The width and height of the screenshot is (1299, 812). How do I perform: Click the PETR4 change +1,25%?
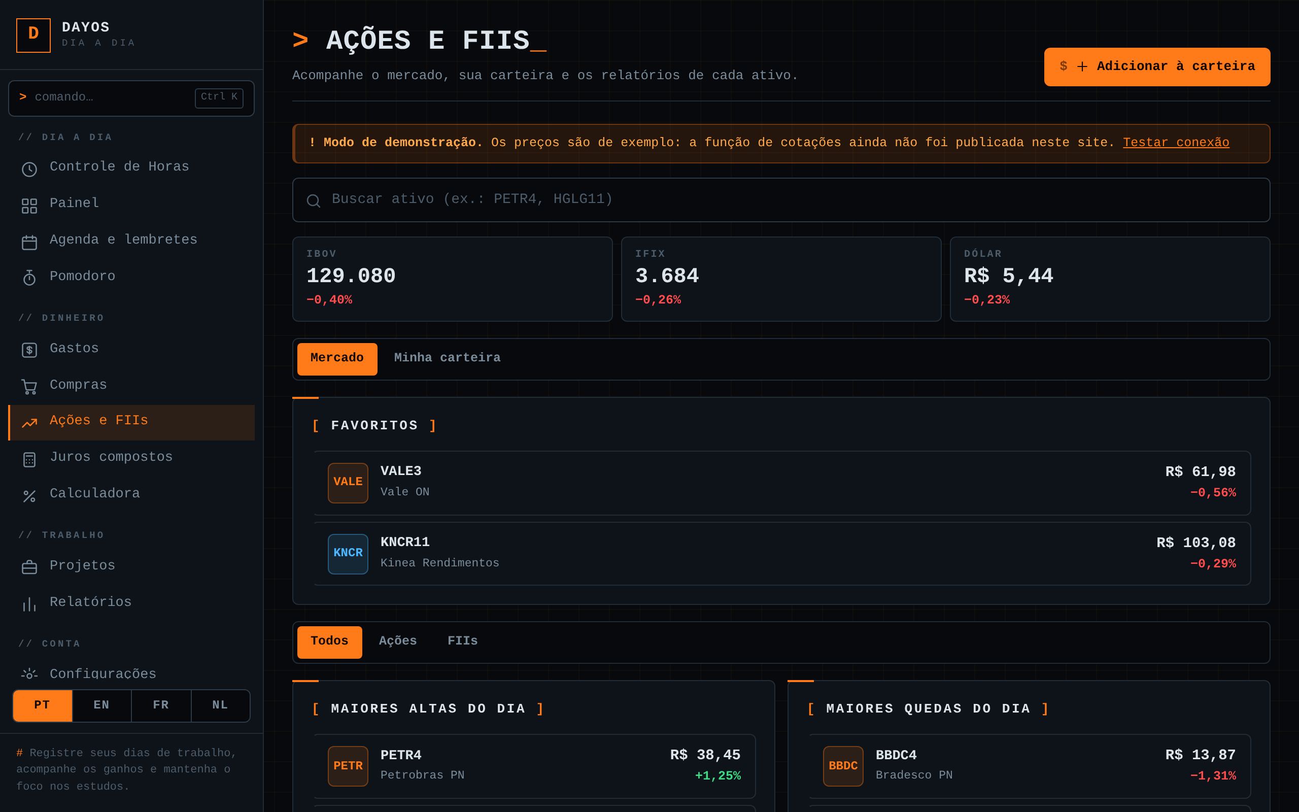717,776
